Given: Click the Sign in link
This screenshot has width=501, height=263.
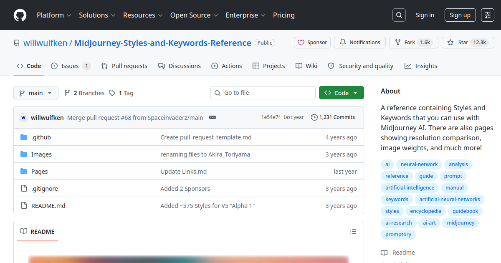Looking at the screenshot, I should click(425, 15).
